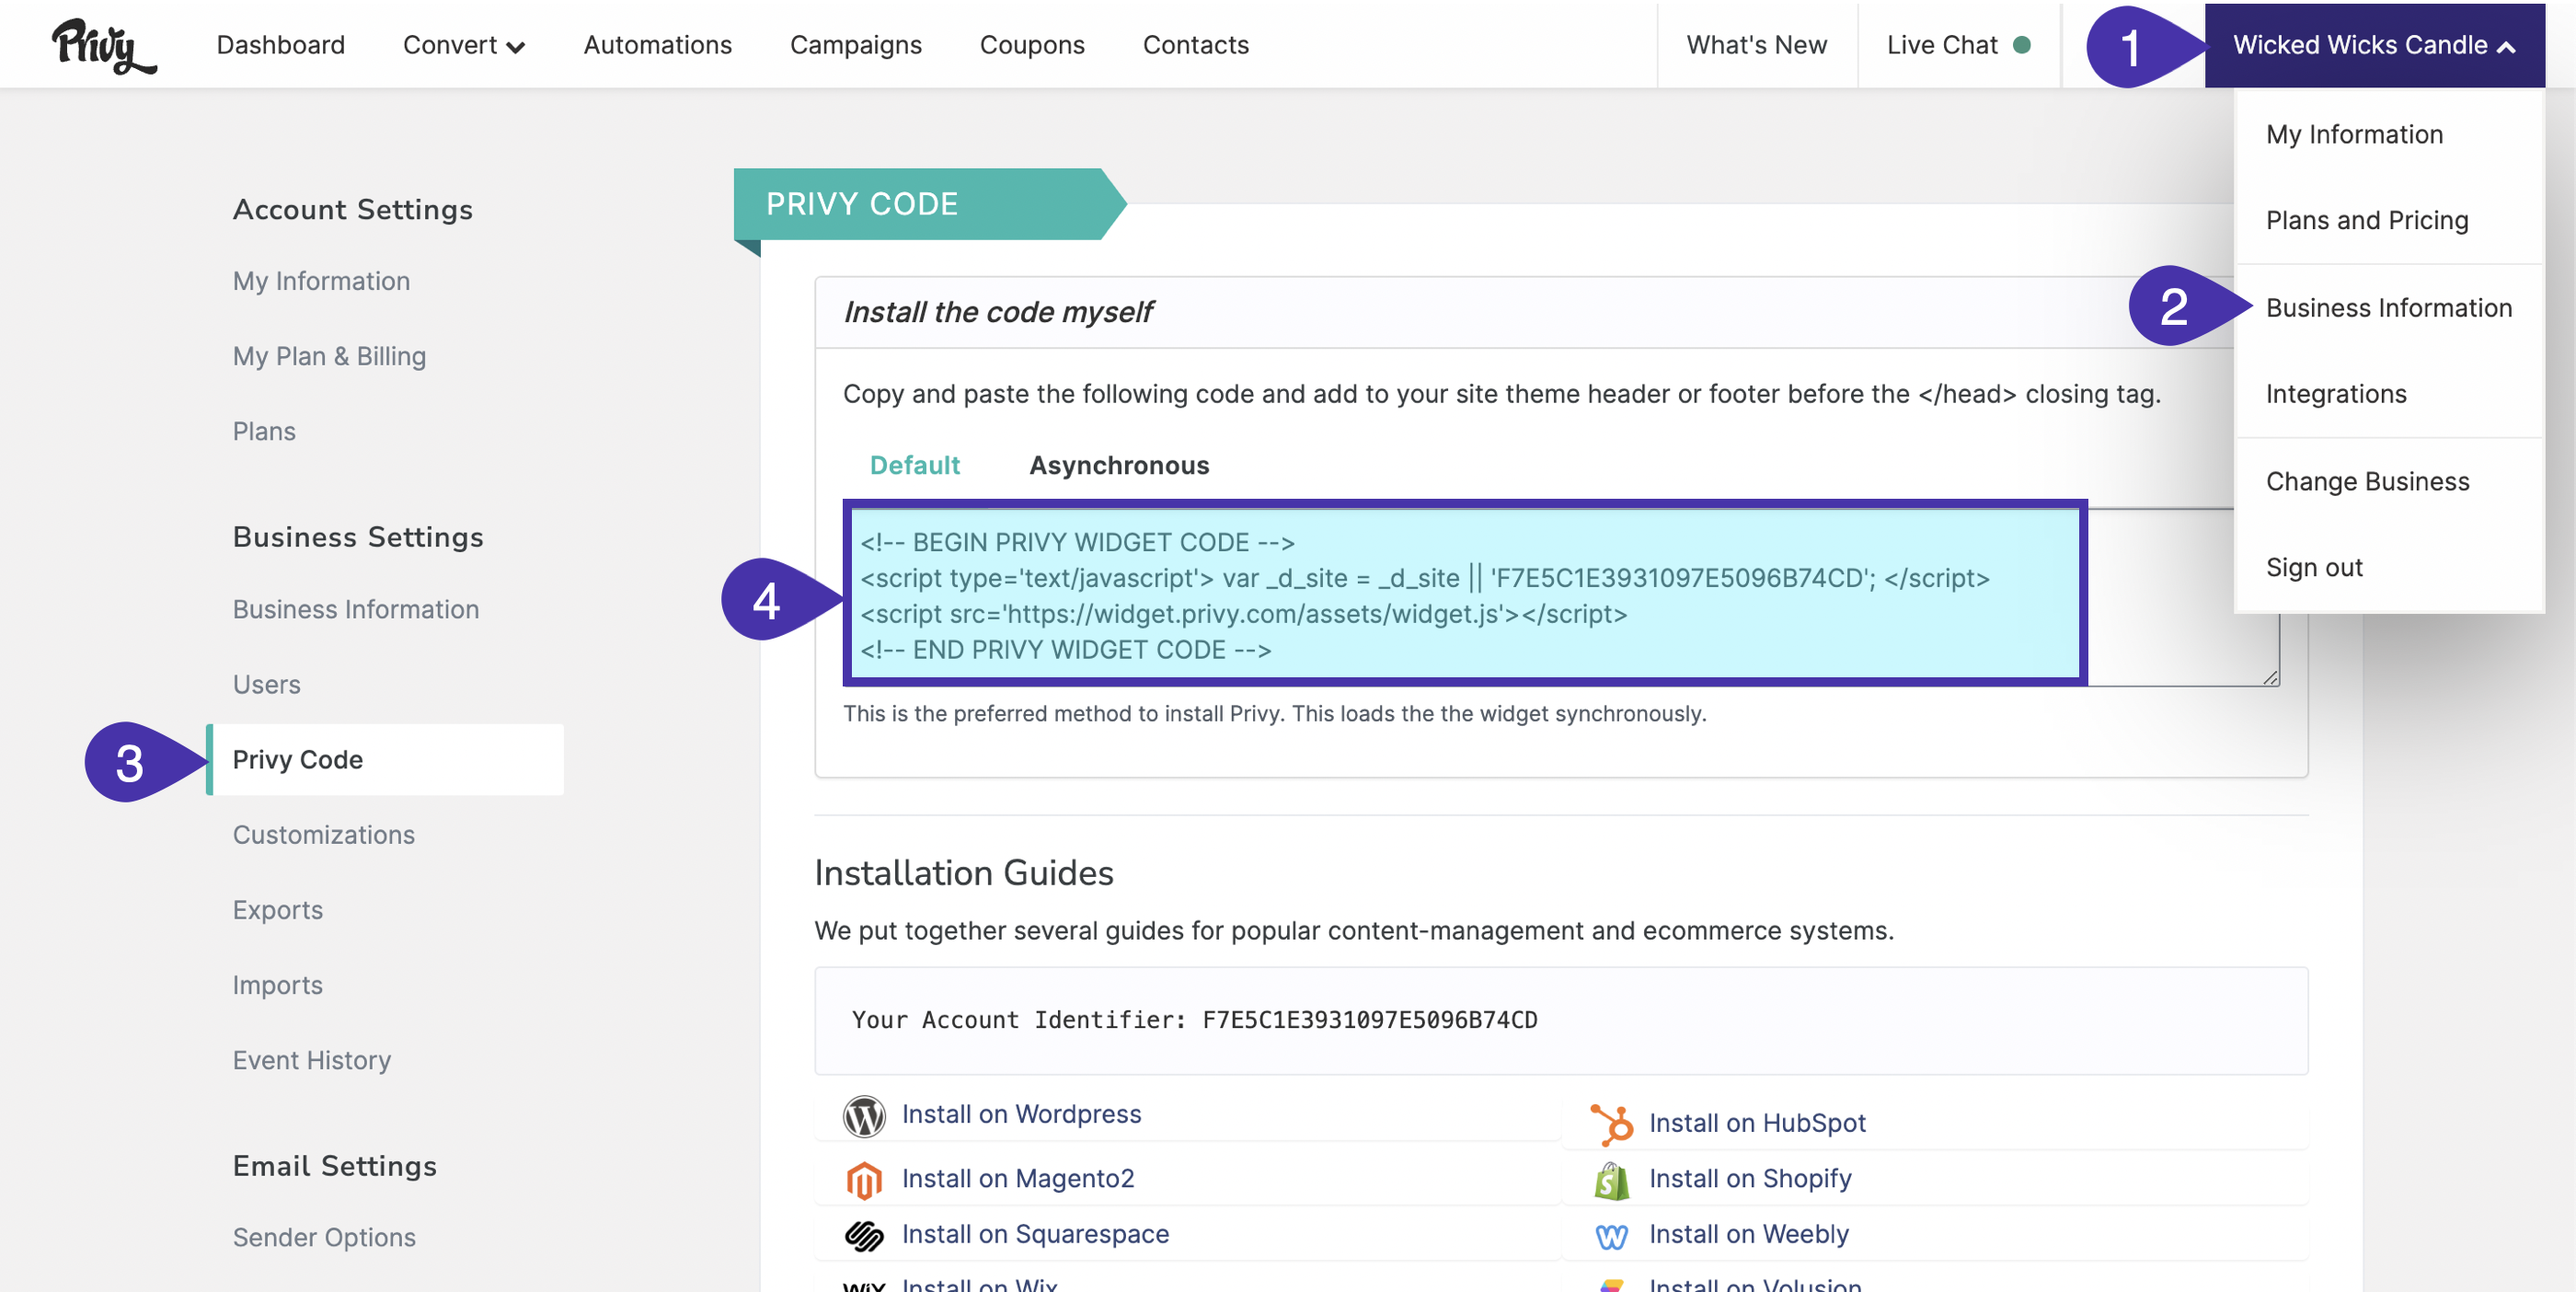Click the Weebly logo icon
This screenshot has width=2576, height=1292.
[1611, 1236]
